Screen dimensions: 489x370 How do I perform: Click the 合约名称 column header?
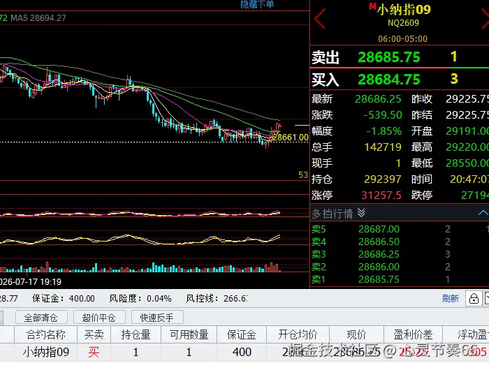pos(46,334)
